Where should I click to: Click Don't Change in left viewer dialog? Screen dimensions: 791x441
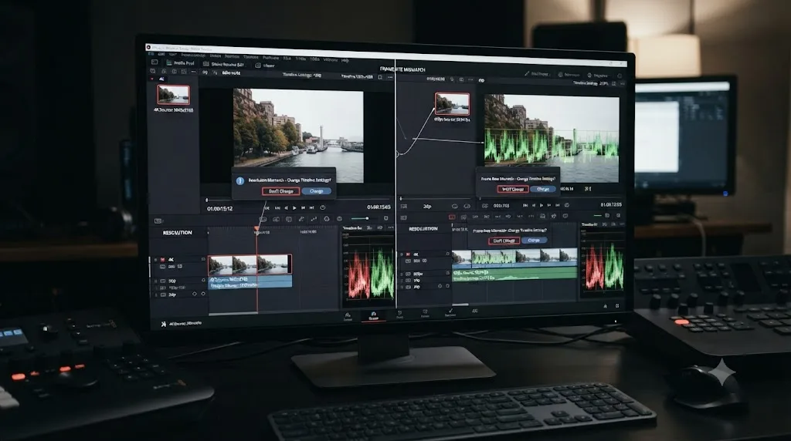(x=281, y=191)
